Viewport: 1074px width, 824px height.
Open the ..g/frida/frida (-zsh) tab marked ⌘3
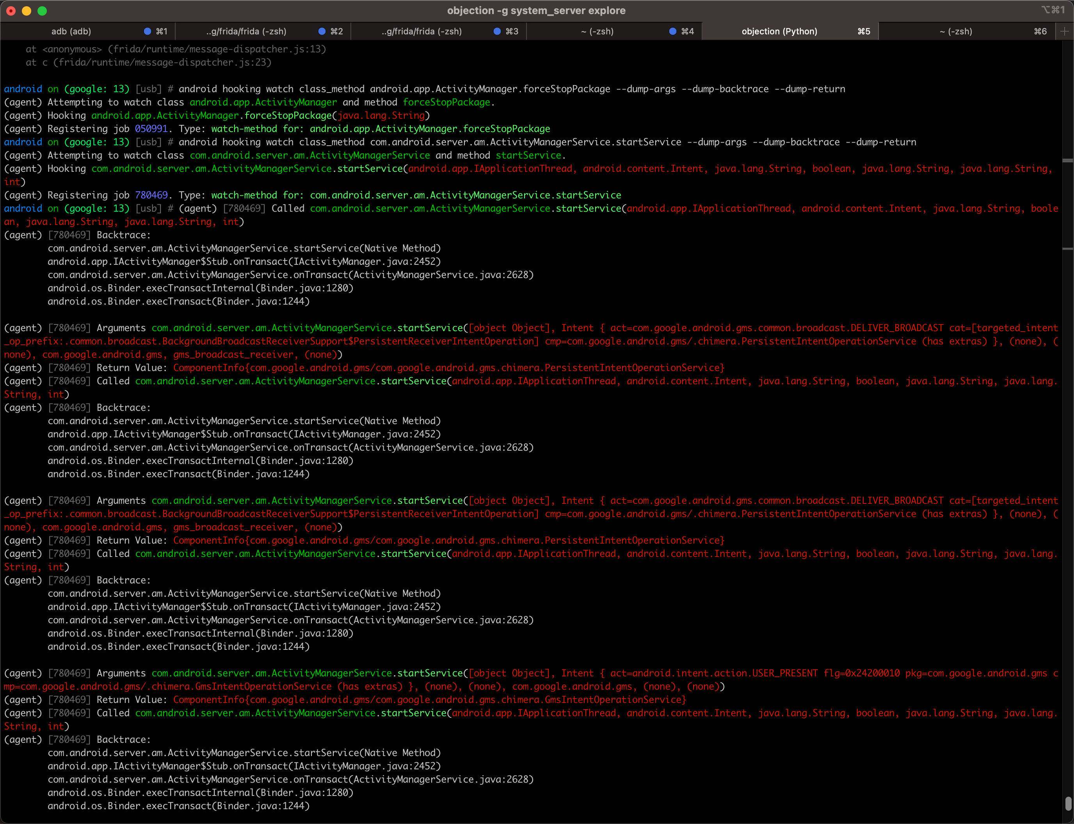(439, 31)
